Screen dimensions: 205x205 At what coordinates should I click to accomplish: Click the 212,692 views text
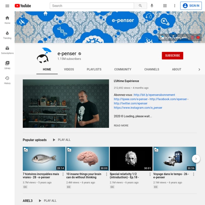pos(122,88)
